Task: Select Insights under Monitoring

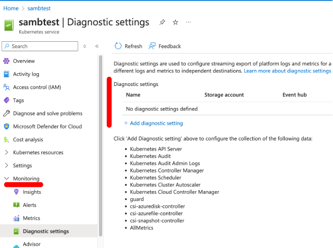Action: [x=31, y=192]
